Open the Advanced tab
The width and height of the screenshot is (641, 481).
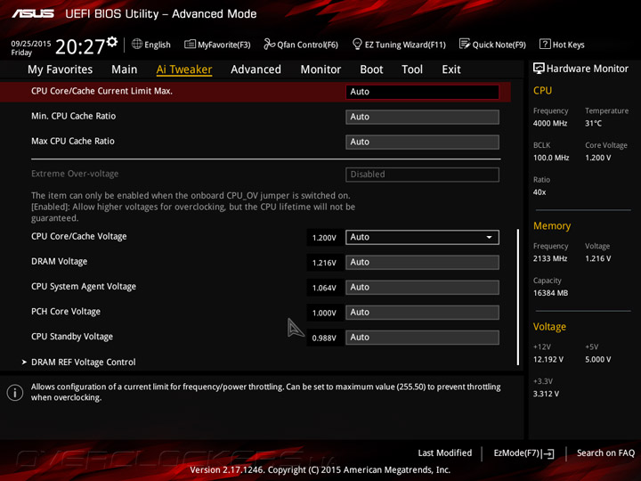[x=256, y=69]
